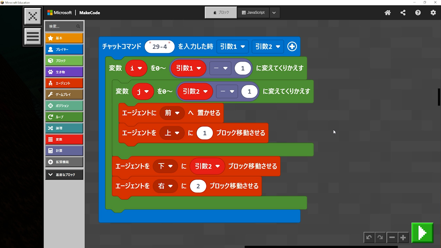Click the Zoom in plus button
The width and height of the screenshot is (441, 248).
coord(403,238)
